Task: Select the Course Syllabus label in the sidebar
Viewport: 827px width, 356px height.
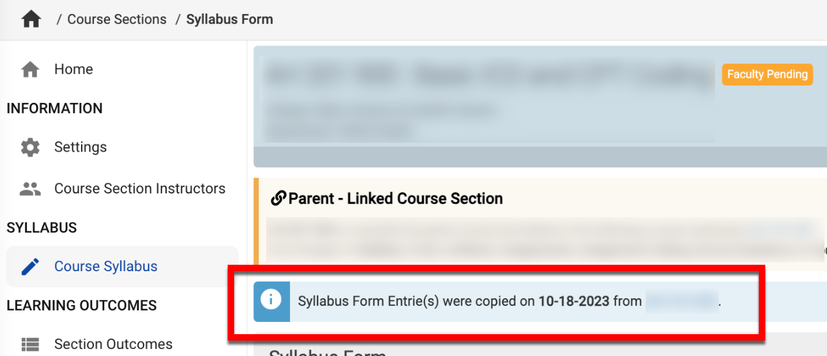Action: tap(105, 267)
